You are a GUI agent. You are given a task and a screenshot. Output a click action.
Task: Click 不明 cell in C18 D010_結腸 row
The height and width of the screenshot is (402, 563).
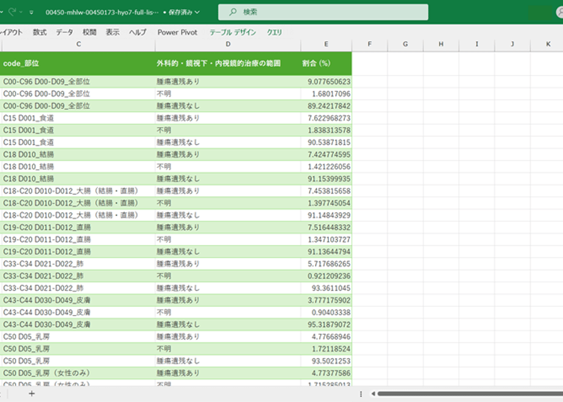[x=228, y=166]
